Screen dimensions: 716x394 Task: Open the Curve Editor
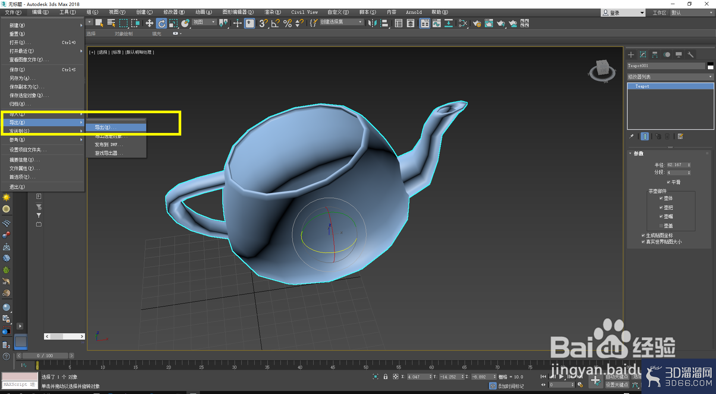[x=437, y=23]
